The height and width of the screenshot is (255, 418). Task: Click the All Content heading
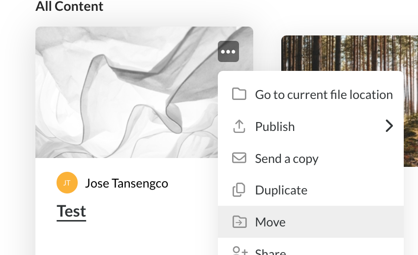coord(69,6)
